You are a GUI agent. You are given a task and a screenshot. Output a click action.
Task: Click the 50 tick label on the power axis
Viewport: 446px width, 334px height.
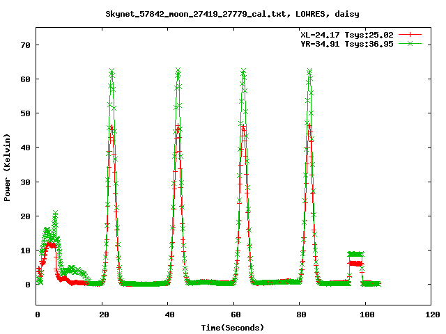(x=26, y=113)
